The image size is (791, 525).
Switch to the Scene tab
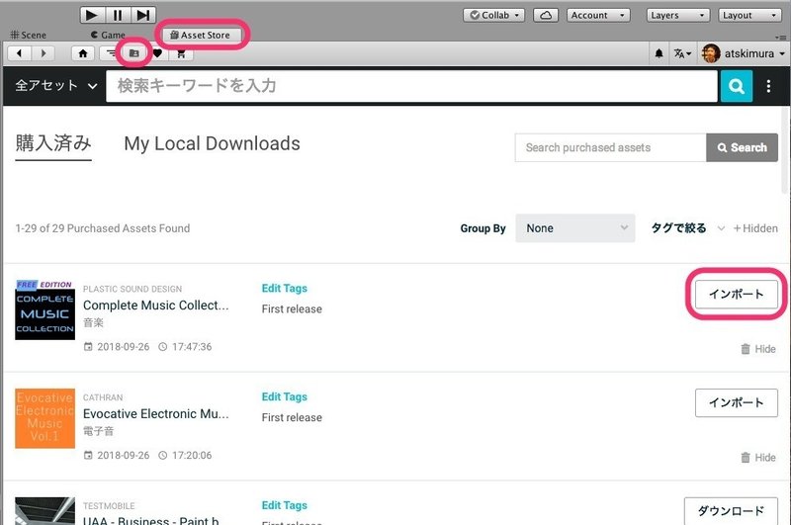pyautogui.click(x=29, y=35)
